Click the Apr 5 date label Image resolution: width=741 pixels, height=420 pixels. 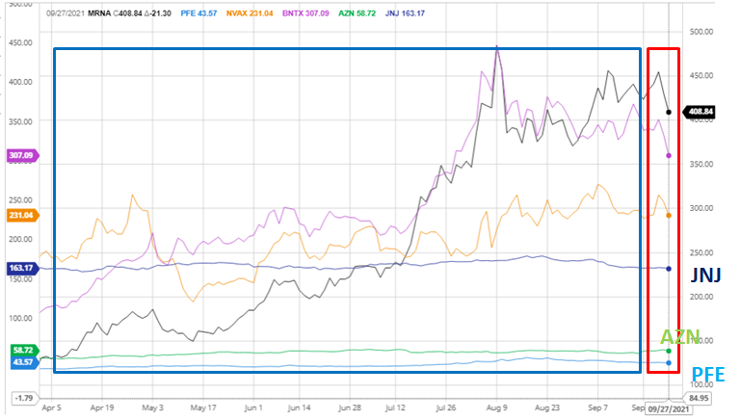click(51, 407)
